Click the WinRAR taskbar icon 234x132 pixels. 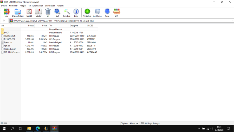coord(55,129)
